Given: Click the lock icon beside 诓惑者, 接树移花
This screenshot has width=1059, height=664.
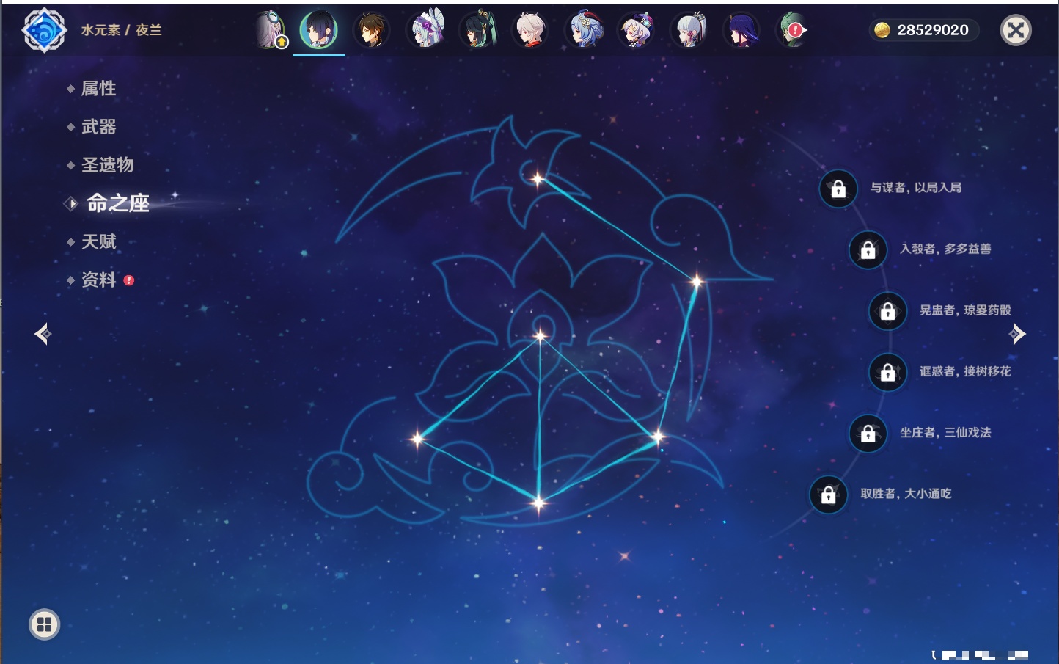Looking at the screenshot, I should [x=887, y=372].
